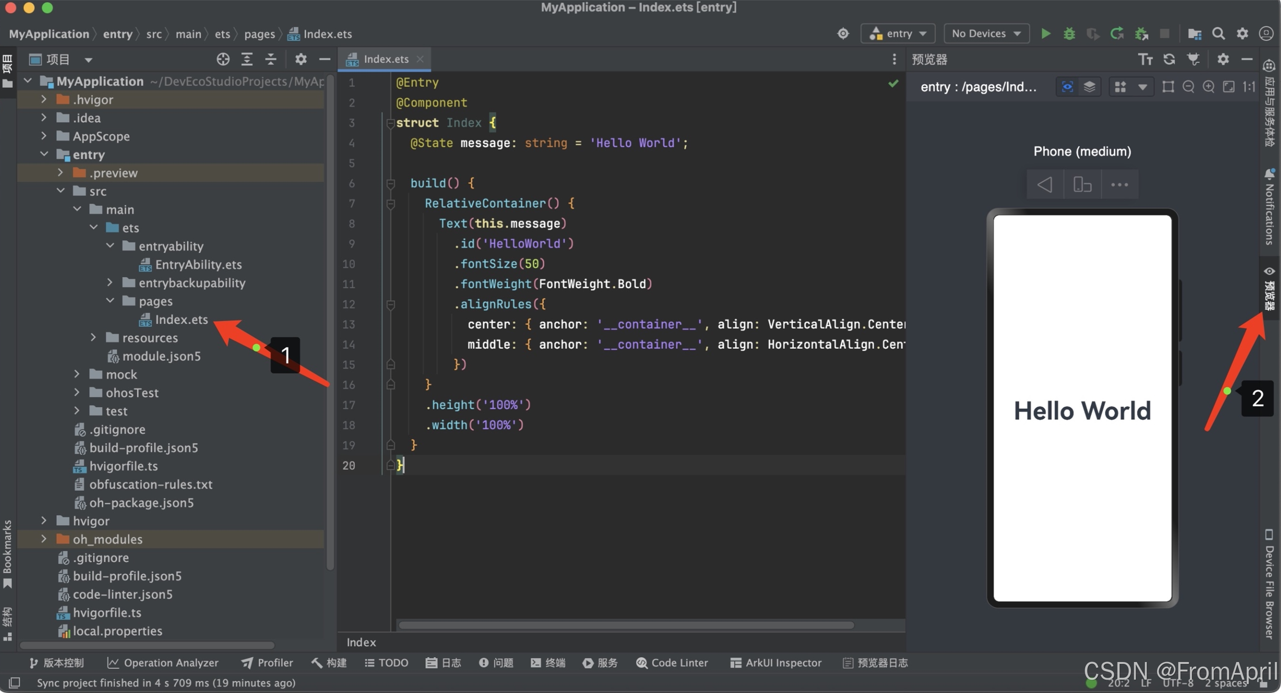Zoom out on the previewer
The image size is (1281, 693).
coord(1188,87)
